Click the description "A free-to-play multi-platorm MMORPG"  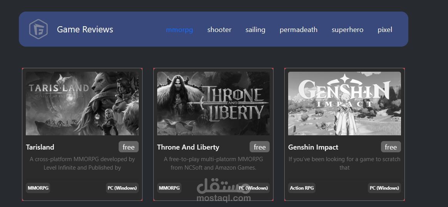pyautogui.click(x=213, y=163)
